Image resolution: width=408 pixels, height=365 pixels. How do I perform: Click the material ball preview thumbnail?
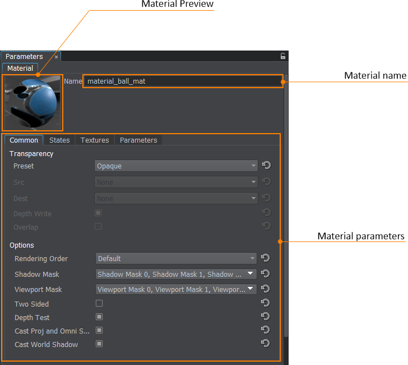tap(33, 102)
